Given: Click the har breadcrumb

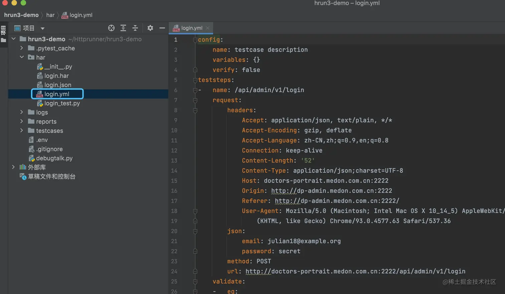Looking at the screenshot, I should 50,15.
